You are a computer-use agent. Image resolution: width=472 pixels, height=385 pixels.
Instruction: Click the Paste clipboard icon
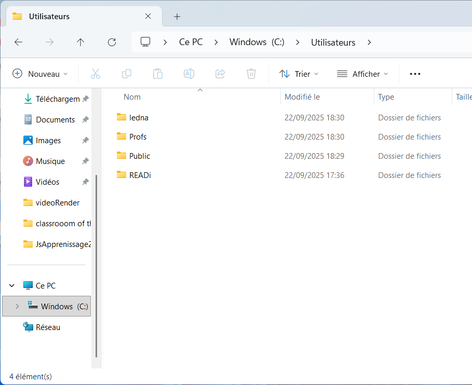(158, 74)
